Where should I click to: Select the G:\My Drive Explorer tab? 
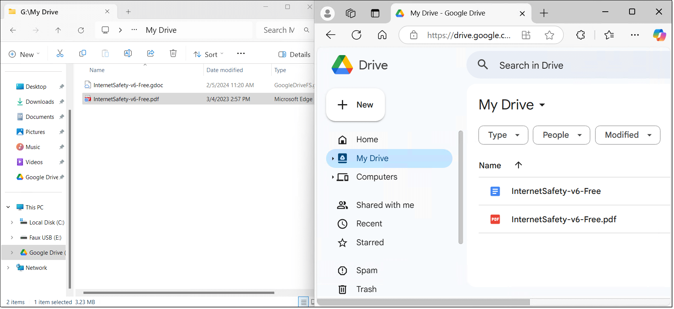tap(57, 12)
